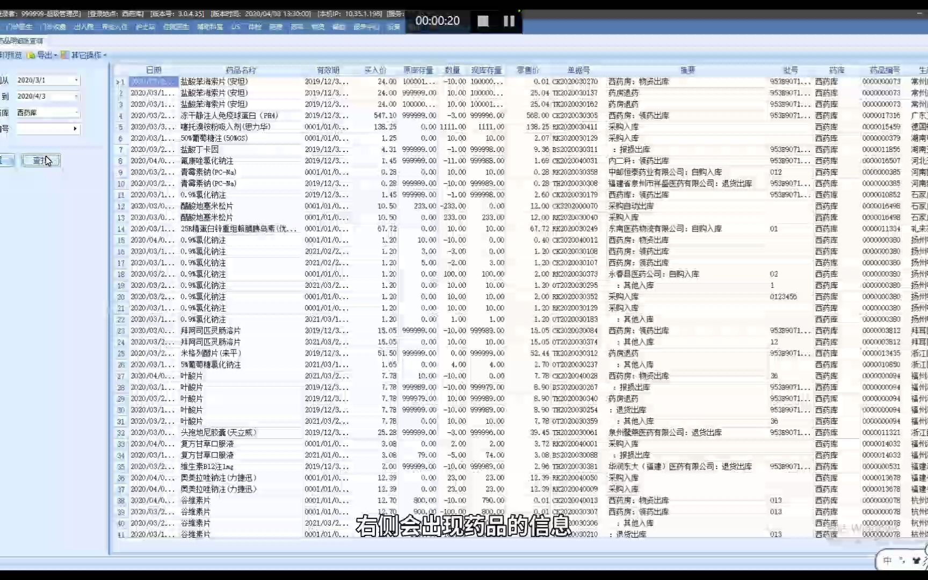Image resolution: width=928 pixels, height=580 pixels.
Task: Click the first-row indicator arrow in the grid
Action: click(x=119, y=82)
